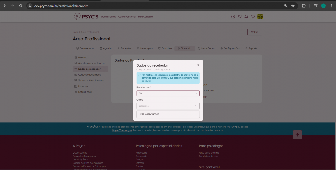Open the Meus Dados tab
This screenshot has width=336, height=170.
point(206,48)
